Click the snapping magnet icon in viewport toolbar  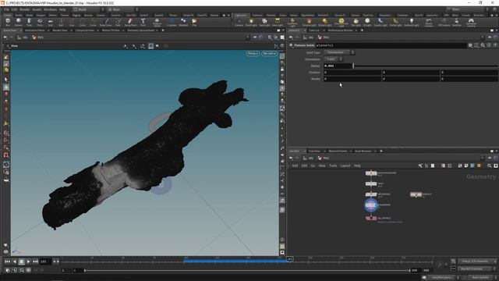6,155
